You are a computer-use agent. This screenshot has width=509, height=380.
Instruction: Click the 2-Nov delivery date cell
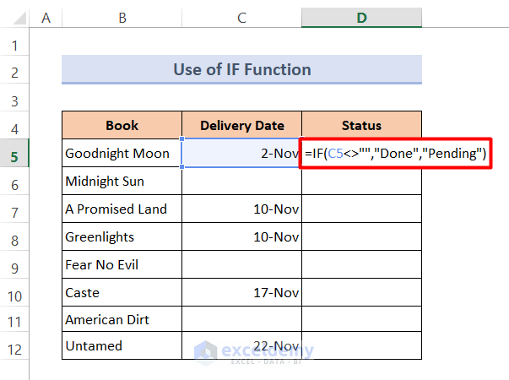point(241,154)
